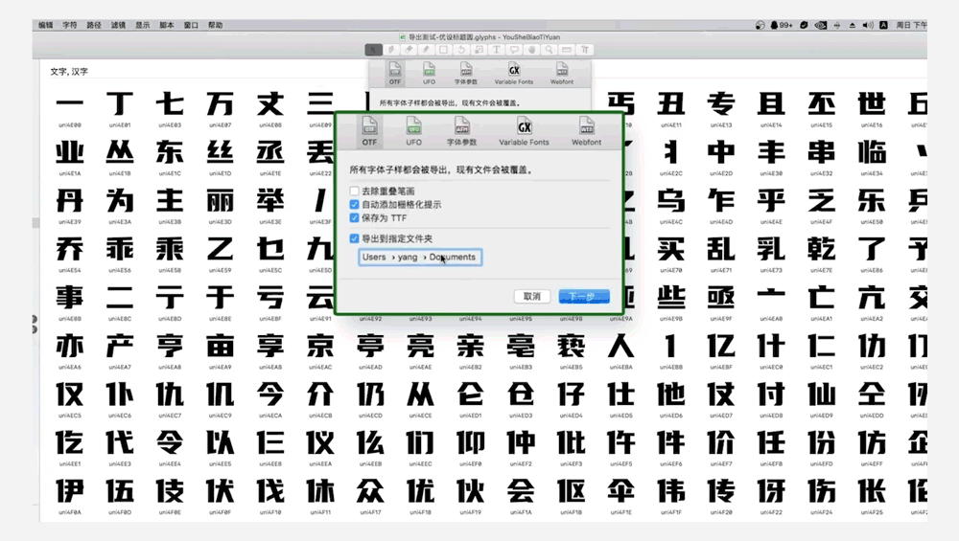The width and height of the screenshot is (959, 541).
Task: Activate the Pencil tool
Action: (427, 50)
